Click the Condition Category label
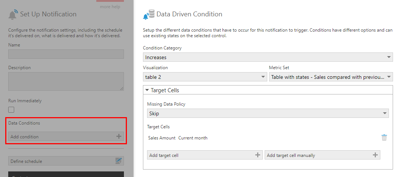 tap(162, 48)
